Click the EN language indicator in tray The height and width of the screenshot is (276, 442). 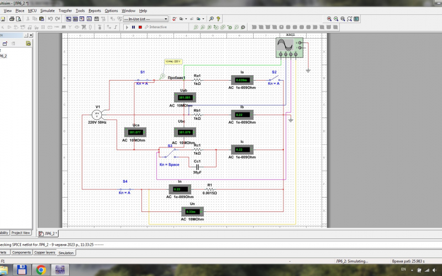pyautogui.click(x=403, y=269)
